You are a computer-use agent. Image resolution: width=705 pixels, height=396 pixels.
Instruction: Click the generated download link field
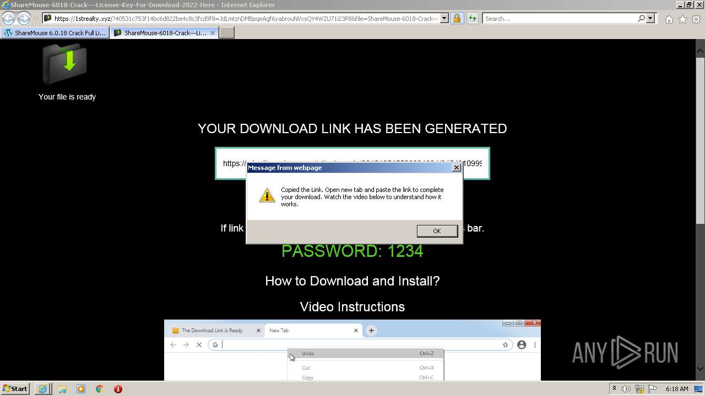tap(352, 163)
